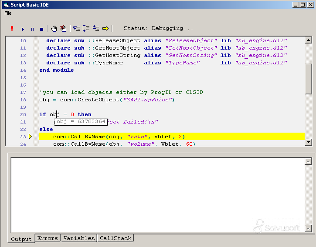
Task: Maximize the Script Basic IDE window
Action: [x=302, y=5]
